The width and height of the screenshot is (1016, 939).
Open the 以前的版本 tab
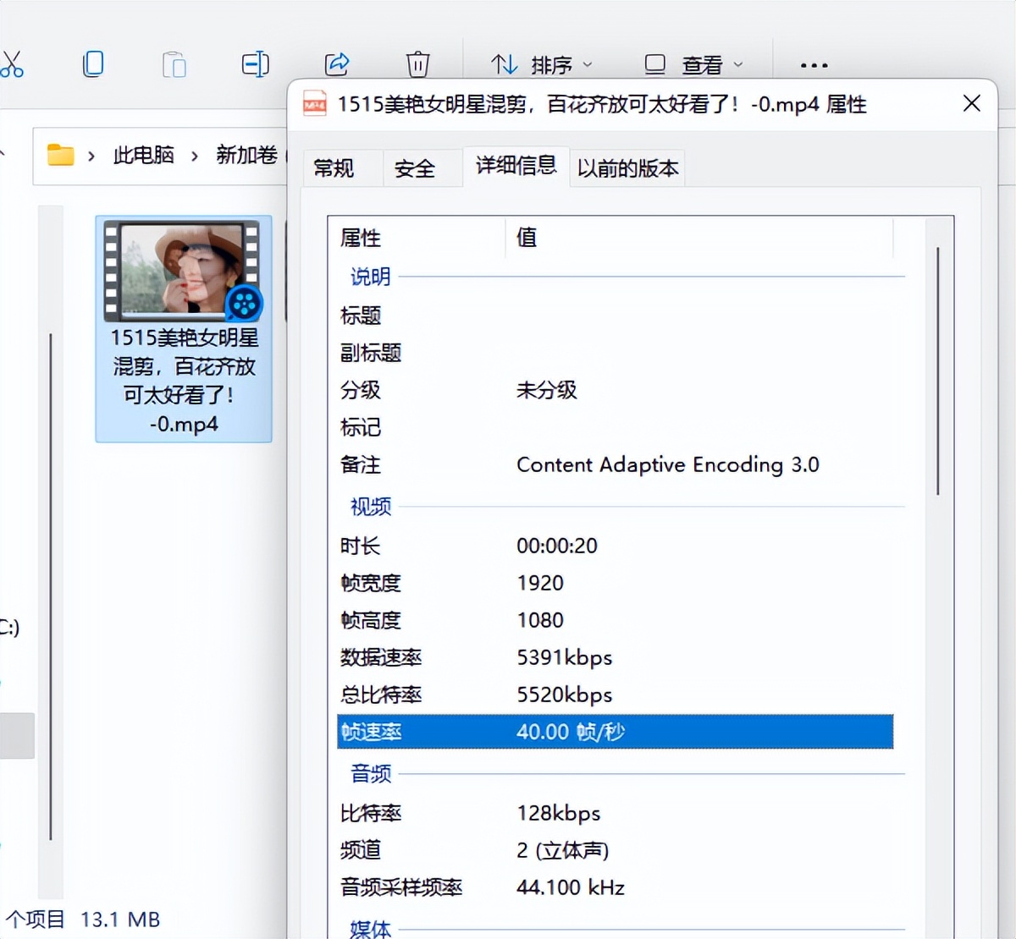coord(627,168)
